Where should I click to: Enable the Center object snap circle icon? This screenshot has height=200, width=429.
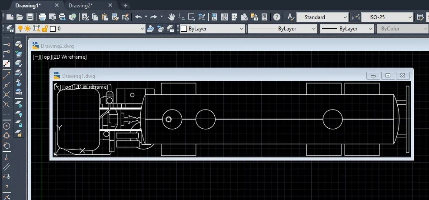point(7,126)
